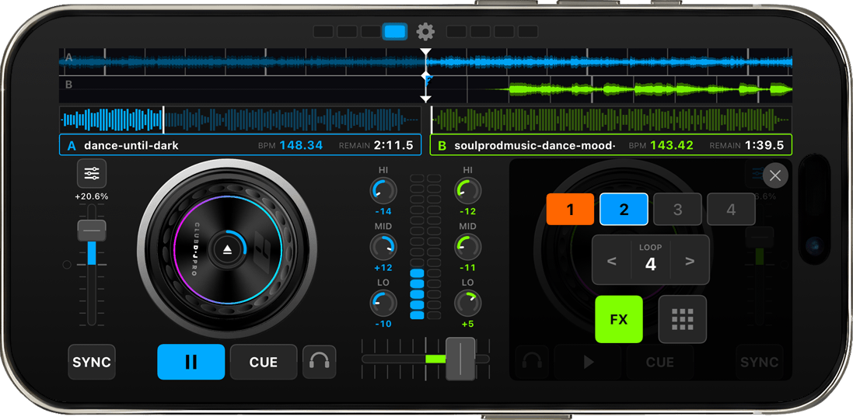
Task: Trigger hot cue 1 pad
Action: coord(570,209)
